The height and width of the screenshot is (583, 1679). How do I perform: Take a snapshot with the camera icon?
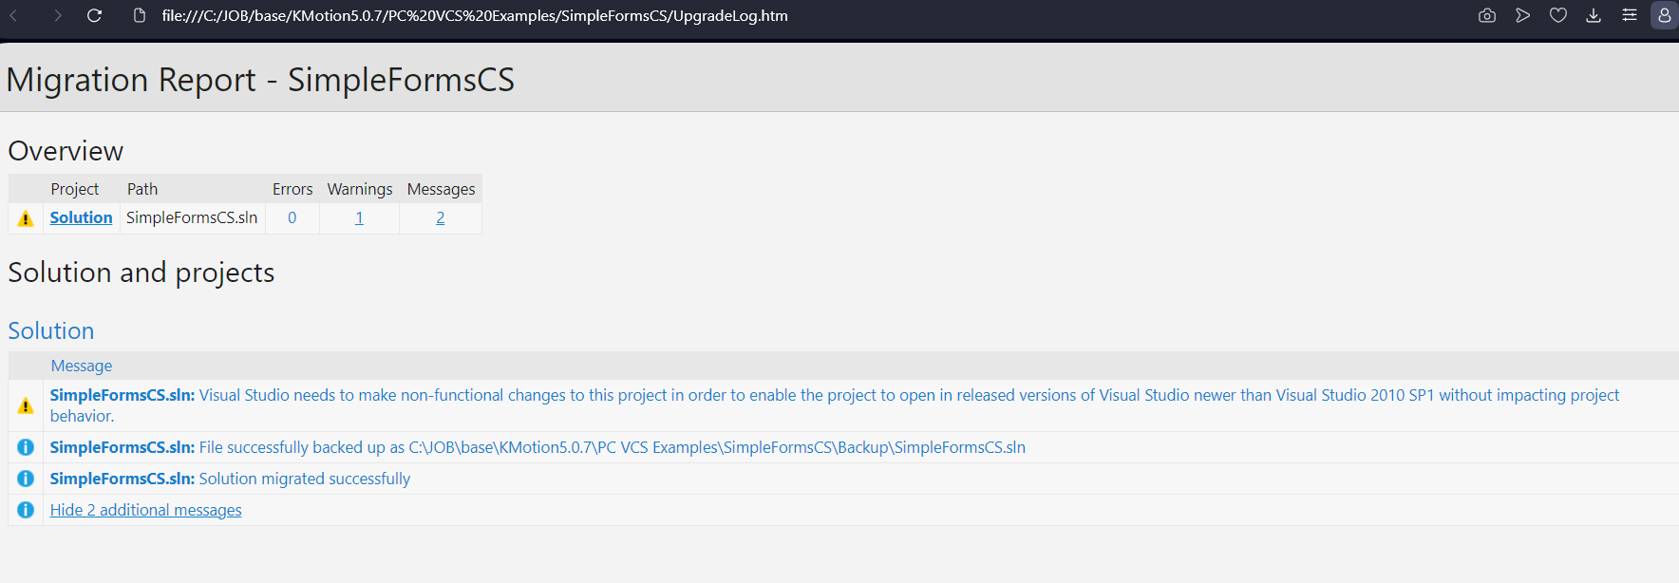pyautogui.click(x=1487, y=15)
